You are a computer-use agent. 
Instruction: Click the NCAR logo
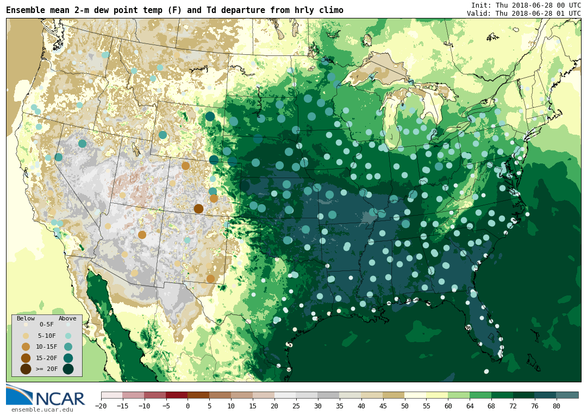46,395
